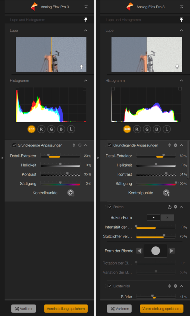Reorder the Lichteinfall filter arrows
The height and width of the screenshot is (316, 190).
[x=169, y=286]
